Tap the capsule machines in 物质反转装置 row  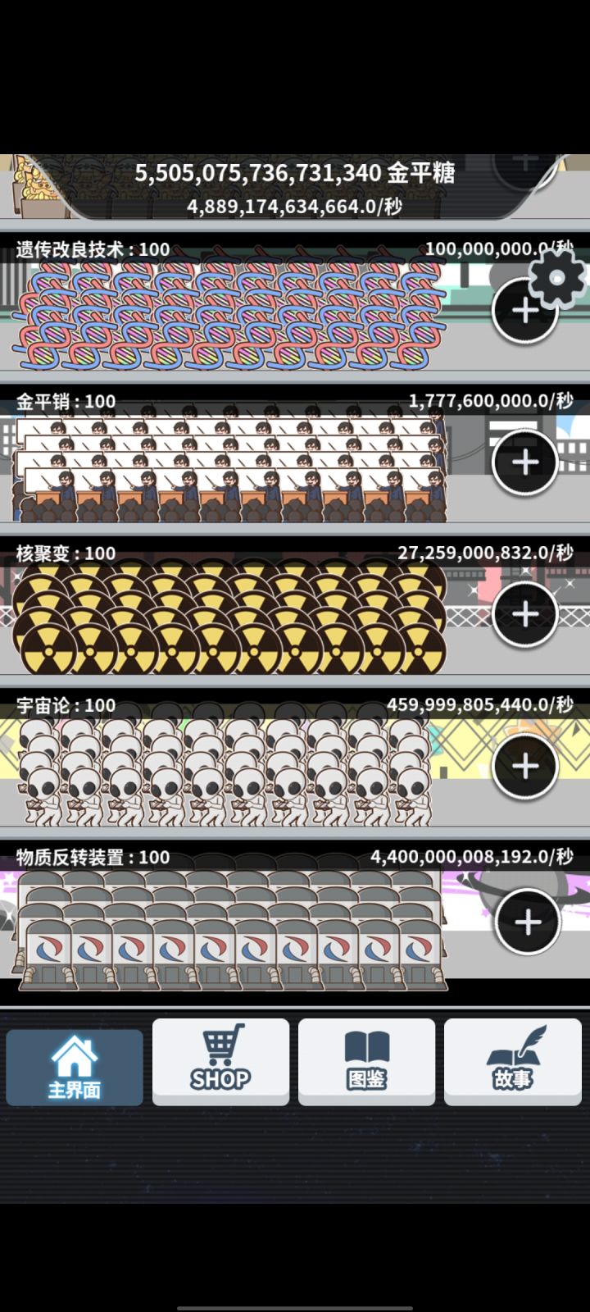tap(233, 928)
